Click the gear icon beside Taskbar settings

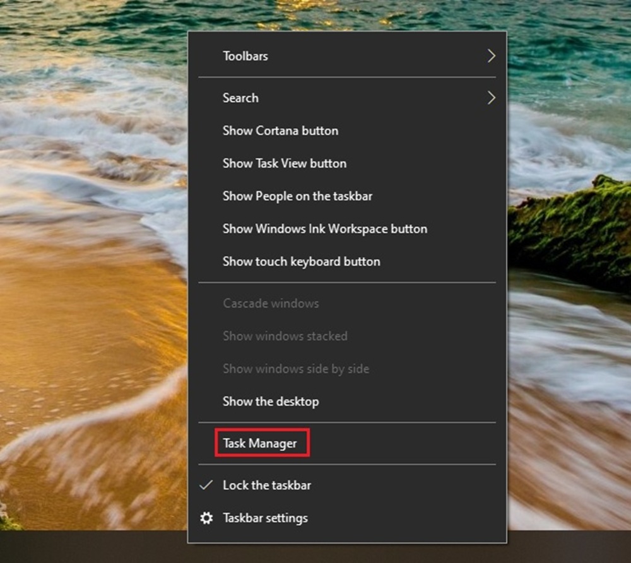[206, 518]
